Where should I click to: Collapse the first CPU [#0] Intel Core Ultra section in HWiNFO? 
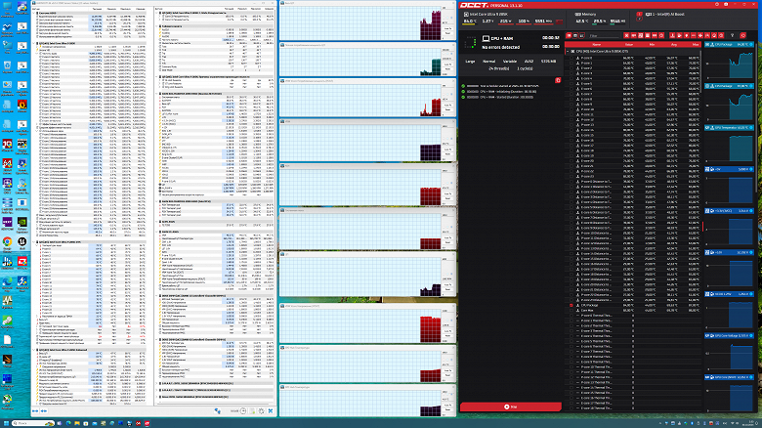point(33,43)
